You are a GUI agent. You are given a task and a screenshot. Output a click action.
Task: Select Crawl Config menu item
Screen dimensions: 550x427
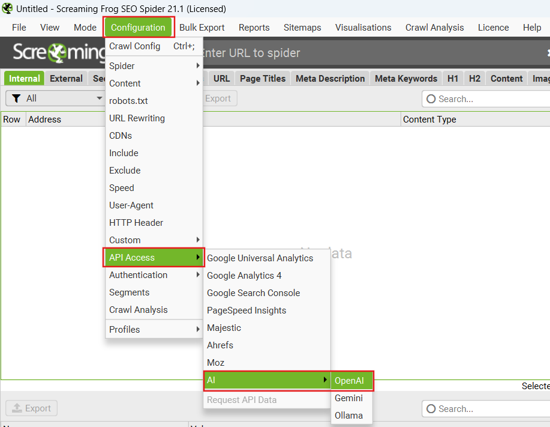(x=154, y=46)
